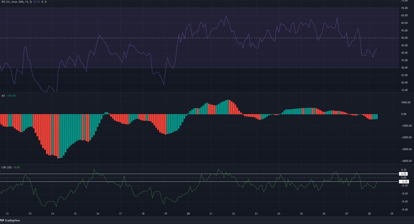Click the TradingView logo
This screenshot has width=414, height=224.
point(10,221)
